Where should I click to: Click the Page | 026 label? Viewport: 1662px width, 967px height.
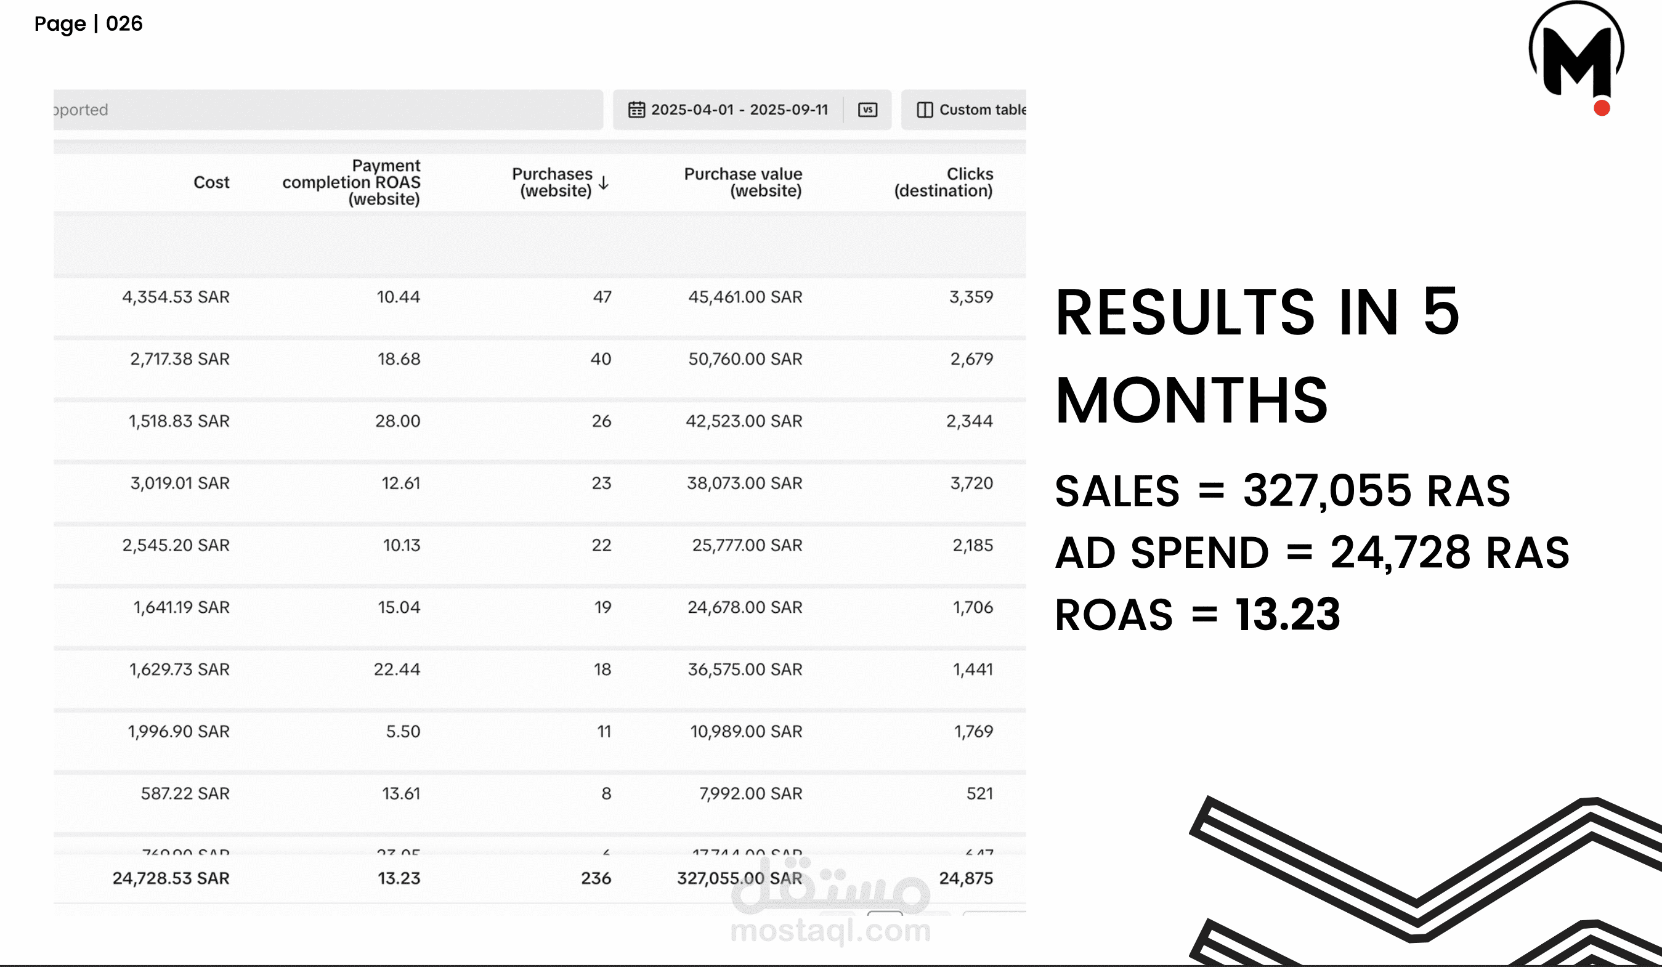point(88,24)
